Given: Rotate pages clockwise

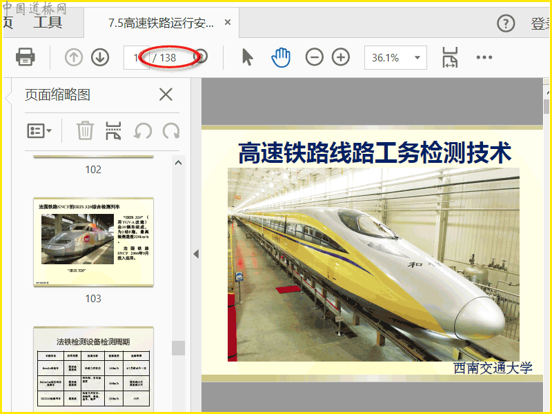Looking at the screenshot, I should pyautogui.click(x=171, y=130).
